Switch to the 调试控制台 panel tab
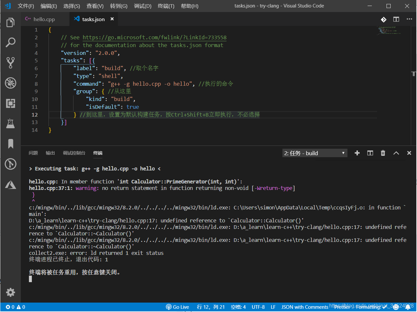The height and width of the screenshot is (312, 417). point(74,153)
